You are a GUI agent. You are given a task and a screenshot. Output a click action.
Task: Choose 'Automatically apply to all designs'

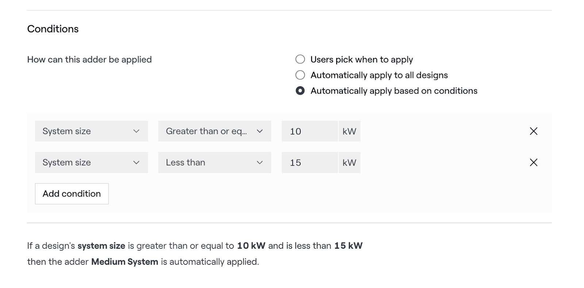pyautogui.click(x=300, y=75)
